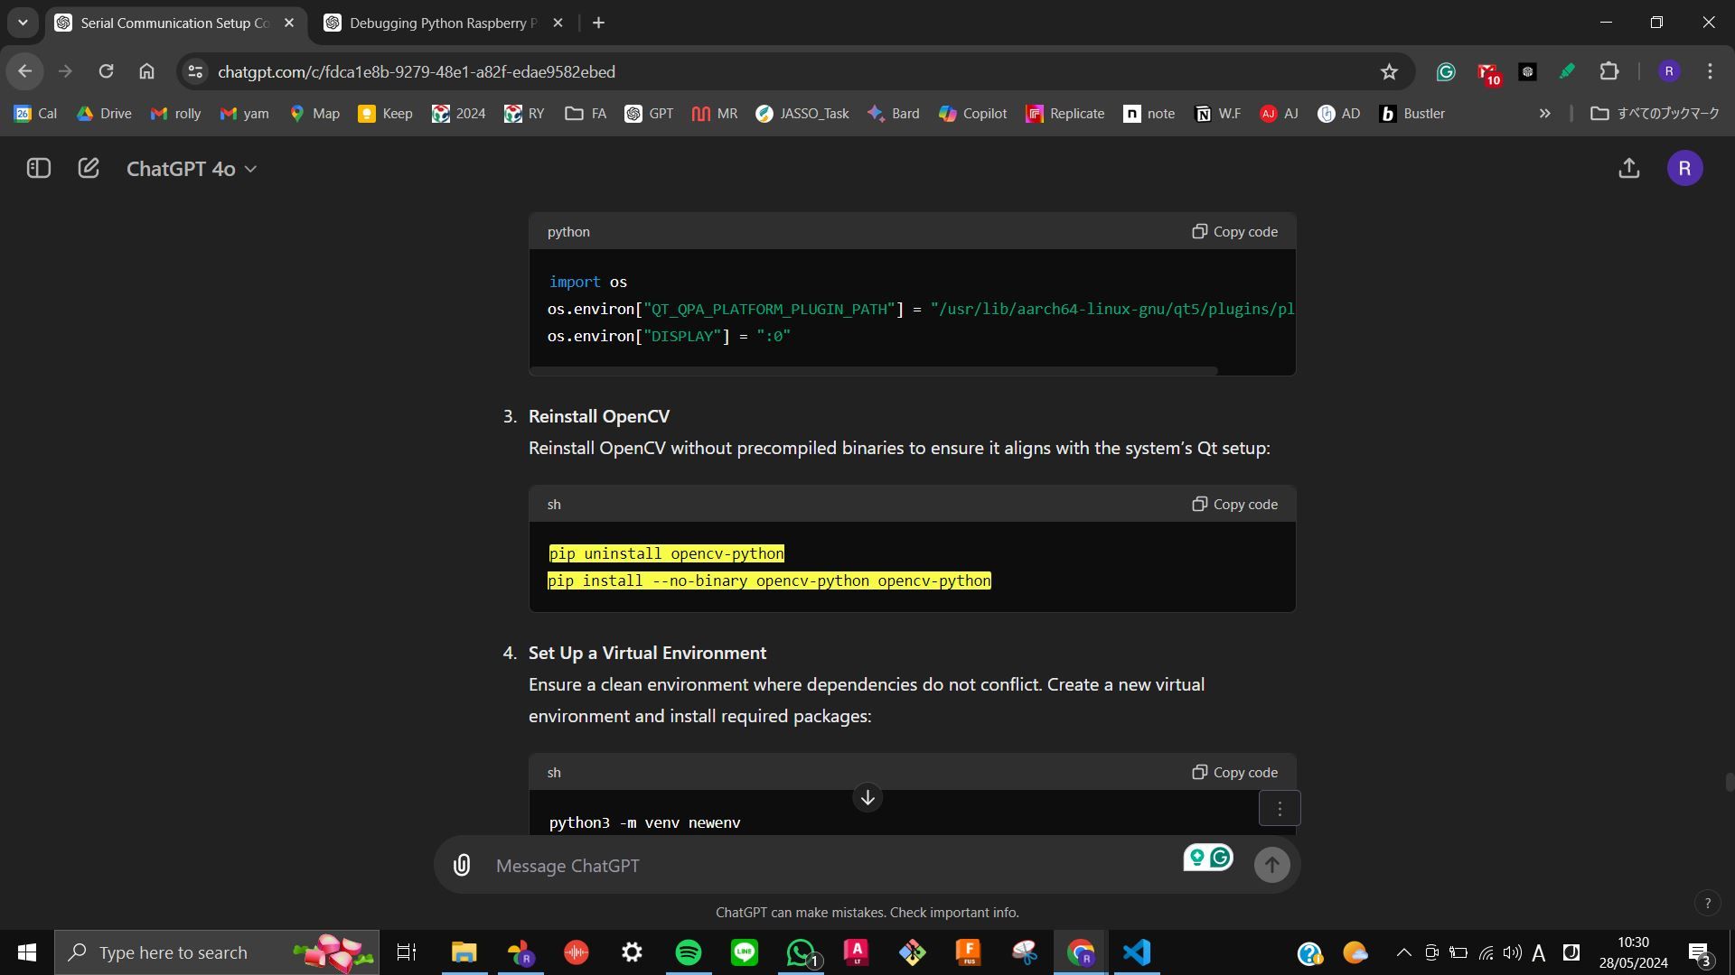The image size is (1735, 975).
Task: Open the Chrome profile R button
Action: pyautogui.click(x=1669, y=71)
